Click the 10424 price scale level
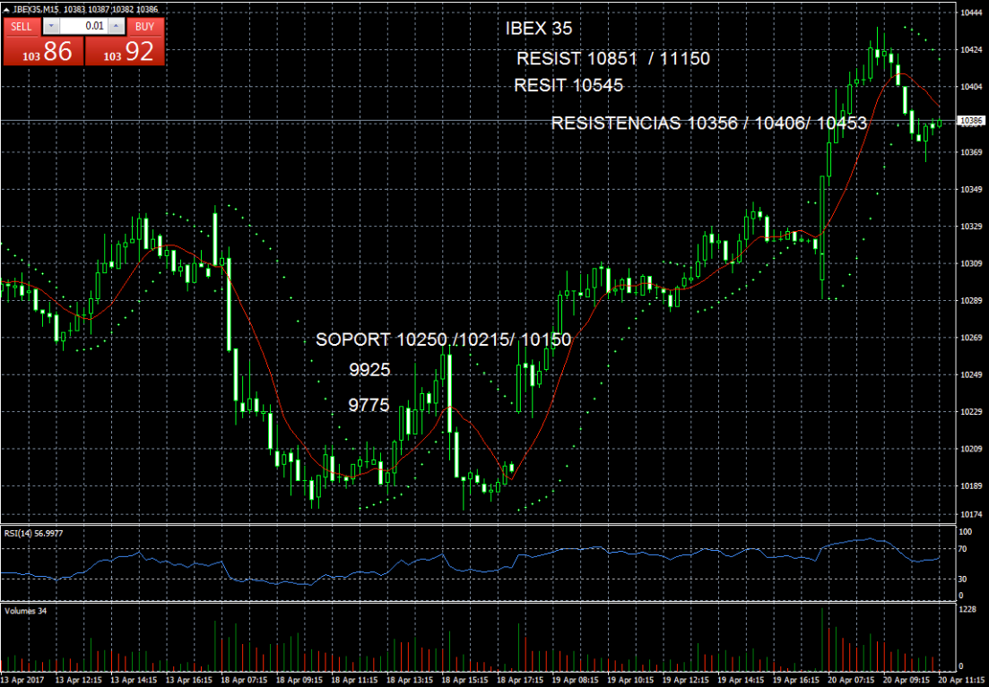 tap(970, 50)
